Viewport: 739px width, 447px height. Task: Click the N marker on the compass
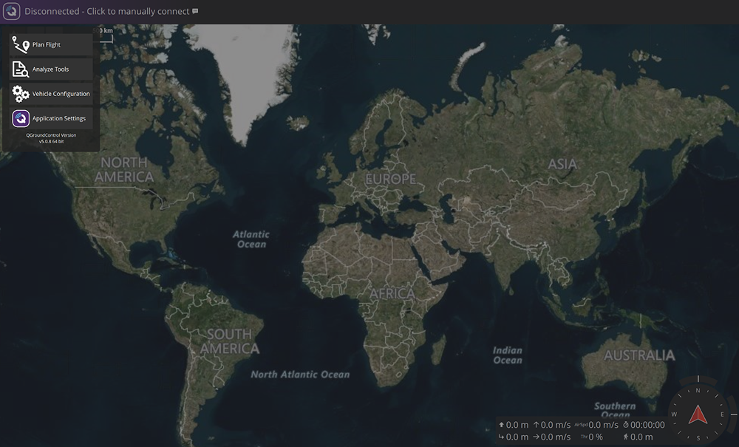tap(698, 391)
